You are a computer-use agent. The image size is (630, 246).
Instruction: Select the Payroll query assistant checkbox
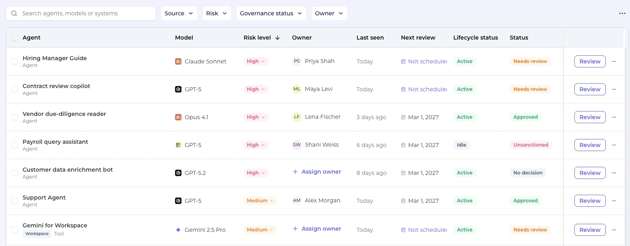[15, 145]
